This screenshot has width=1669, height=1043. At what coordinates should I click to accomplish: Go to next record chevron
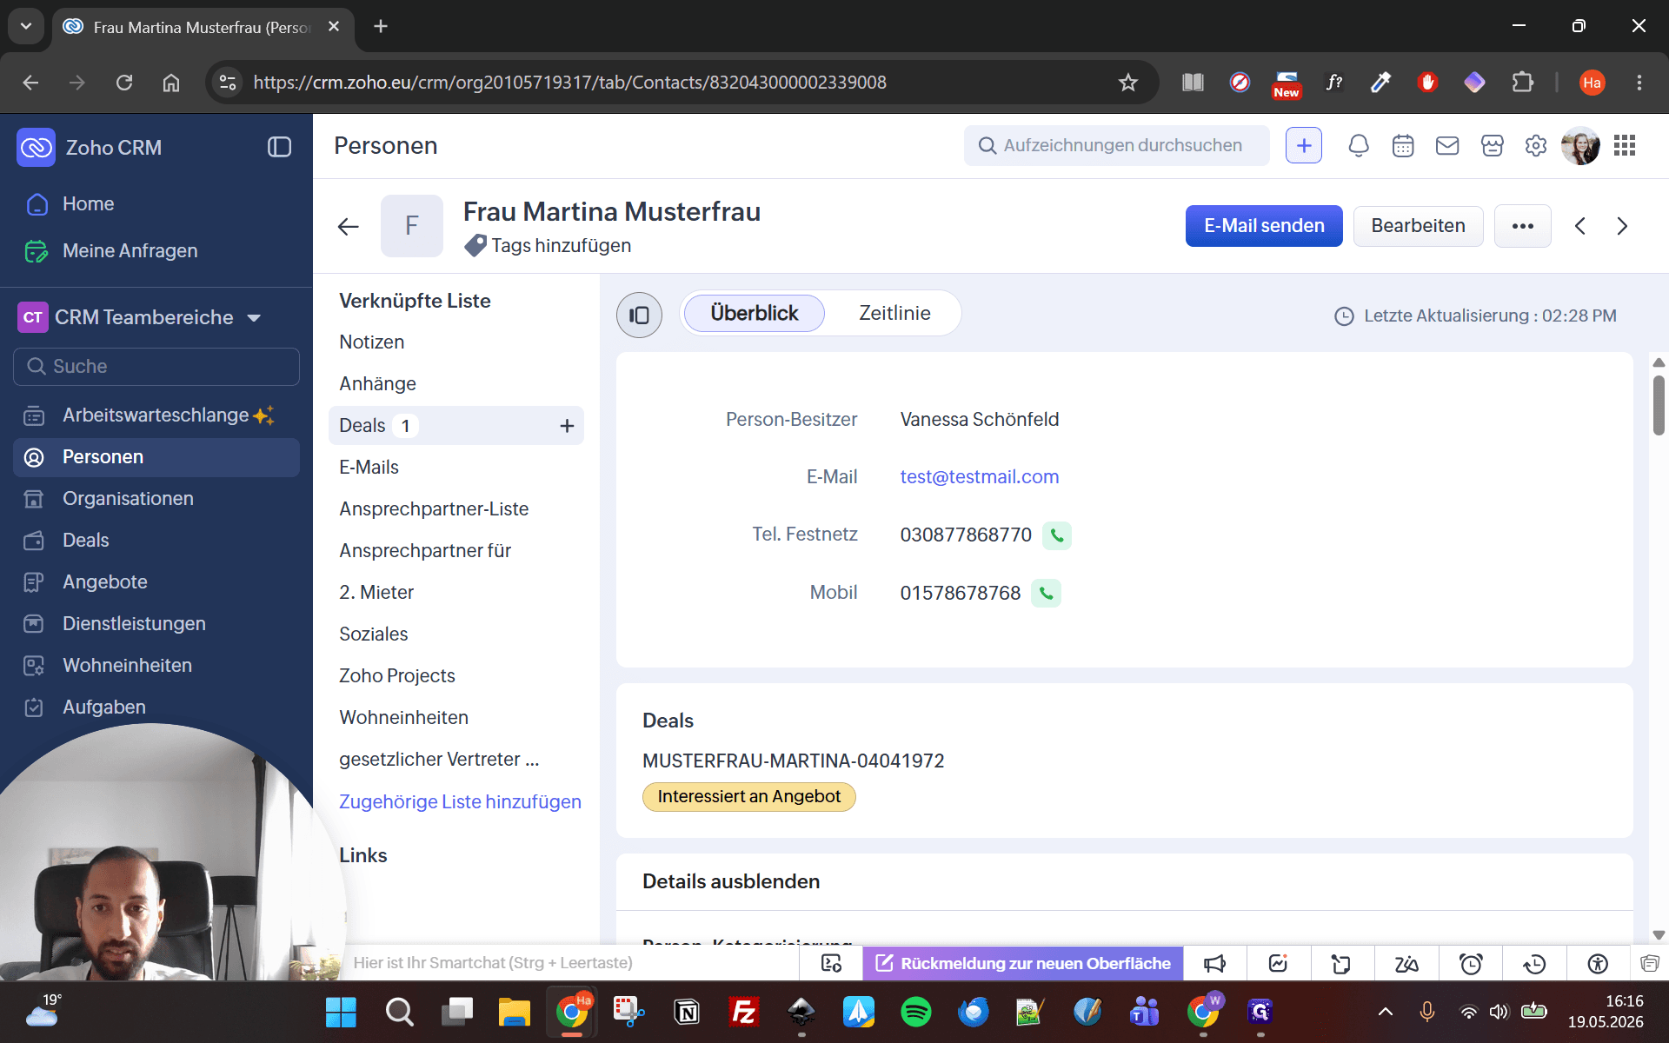(1622, 226)
